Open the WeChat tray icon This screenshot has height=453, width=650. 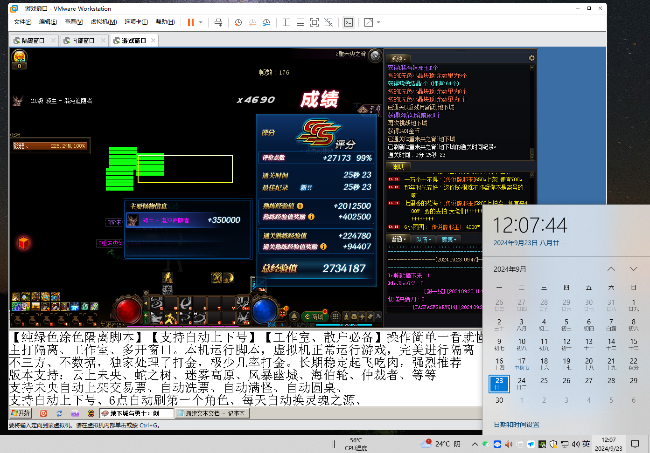tap(486, 444)
